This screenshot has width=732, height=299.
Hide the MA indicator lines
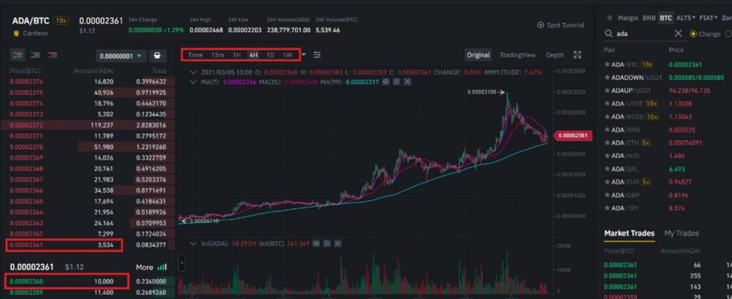(385, 82)
